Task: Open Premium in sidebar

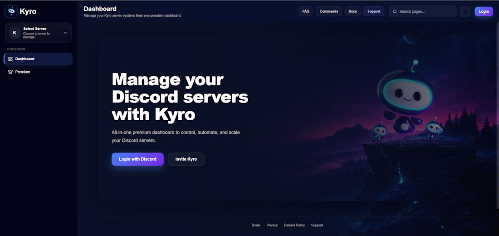Action: 38,72
